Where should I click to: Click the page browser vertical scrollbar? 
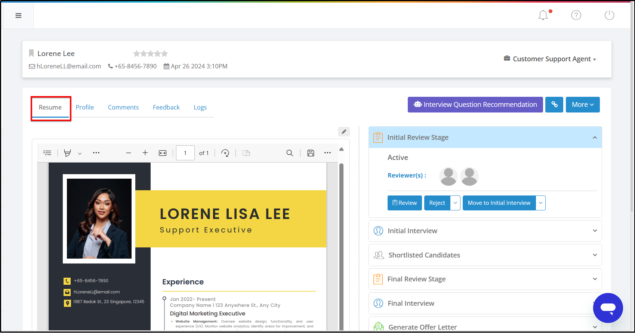click(632, 108)
